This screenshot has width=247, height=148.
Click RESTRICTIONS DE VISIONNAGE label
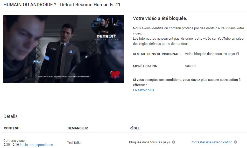point(157,54)
